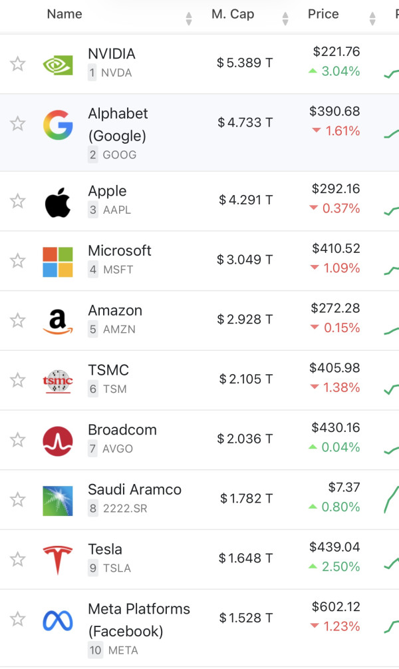Viewport: 399px width, 669px height.
Task: Sort by the M. Cap column arrows
Action: 285,19
